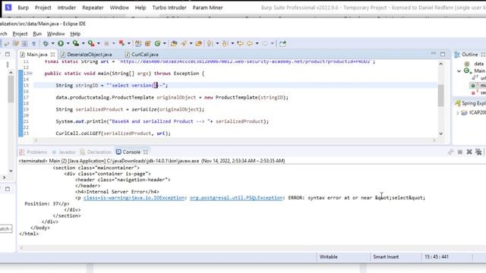The image size is (486, 273).
Task: Click the external editor icon at toolbar end
Action: coord(282,44)
